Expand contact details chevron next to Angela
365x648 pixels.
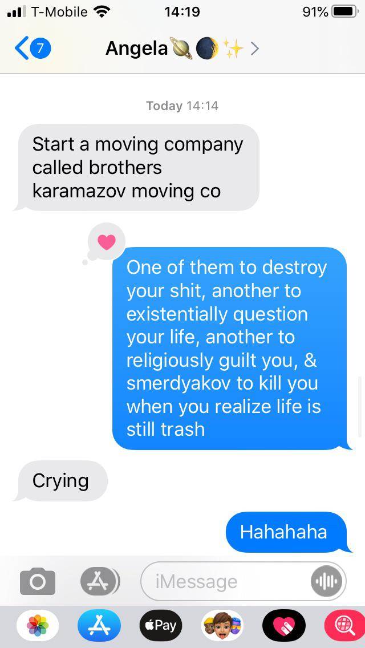coord(255,48)
